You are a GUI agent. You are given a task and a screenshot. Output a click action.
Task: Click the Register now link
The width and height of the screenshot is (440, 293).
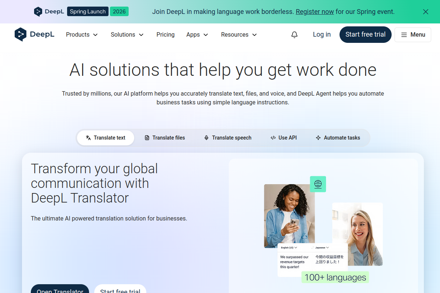(x=315, y=12)
